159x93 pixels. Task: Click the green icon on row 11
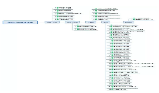[x=112, y=40]
